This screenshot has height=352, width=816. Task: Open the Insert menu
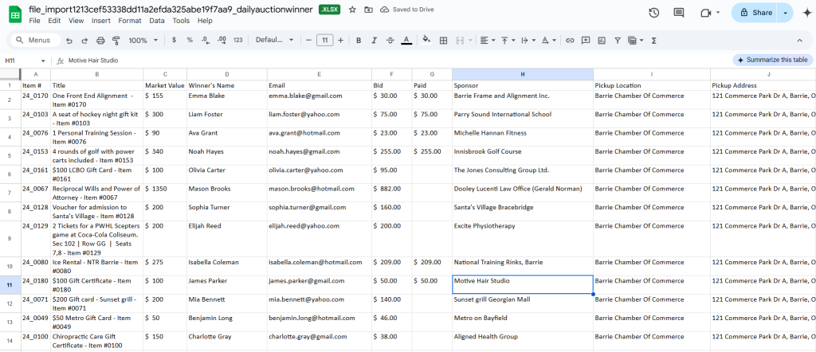click(101, 21)
